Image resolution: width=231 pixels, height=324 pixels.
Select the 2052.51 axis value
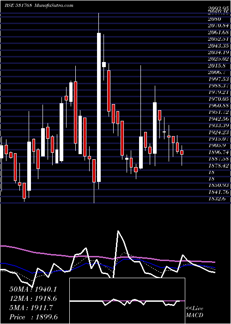(x=219, y=38)
